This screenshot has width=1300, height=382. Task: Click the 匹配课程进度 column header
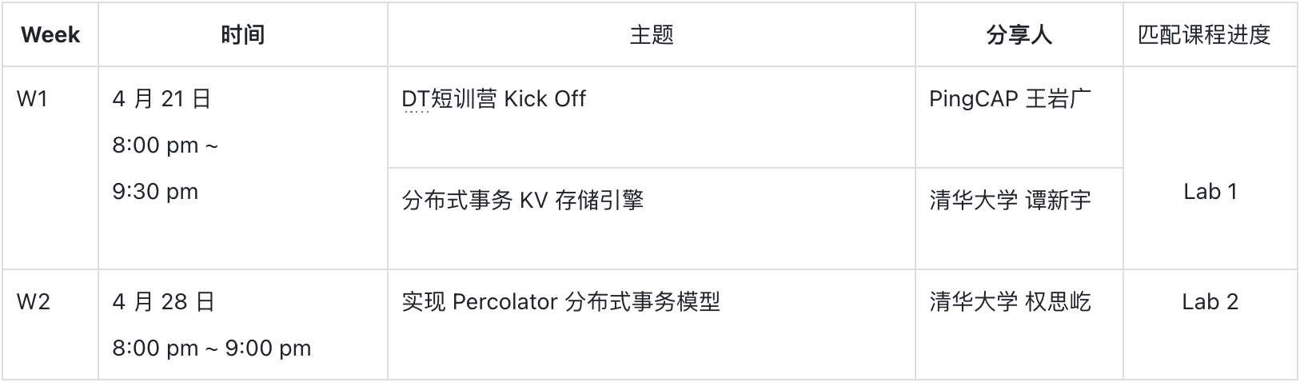tap(1204, 34)
